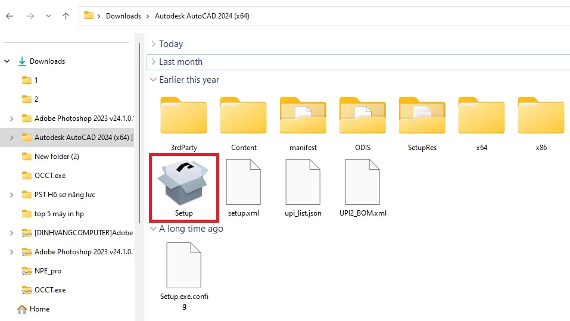Viewport: 570px width, 321px height.
Task: Click the folder icon in the address bar
Action: click(89, 15)
